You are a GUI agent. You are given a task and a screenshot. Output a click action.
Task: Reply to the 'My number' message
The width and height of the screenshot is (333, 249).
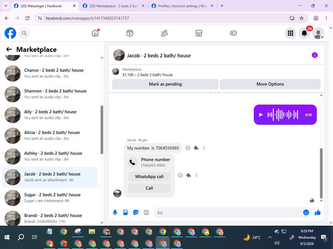point(196,148)
